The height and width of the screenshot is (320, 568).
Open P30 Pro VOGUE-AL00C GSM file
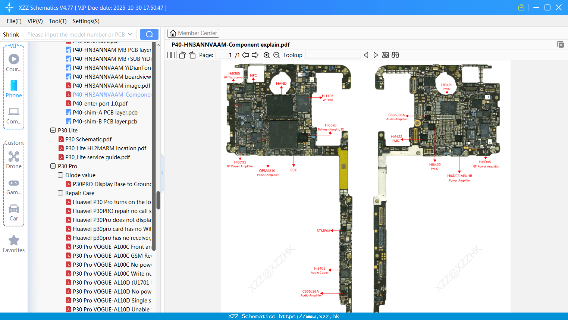[109, 255]
